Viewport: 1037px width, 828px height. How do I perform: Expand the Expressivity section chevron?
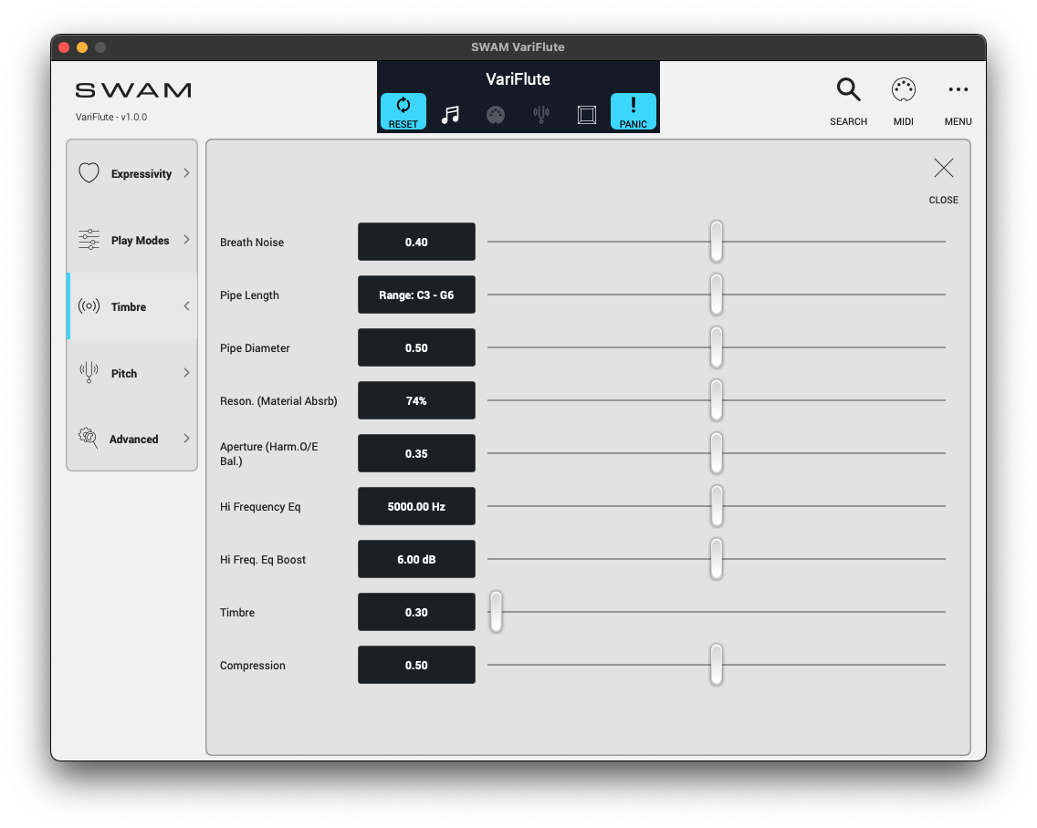[x=186, y=173]
